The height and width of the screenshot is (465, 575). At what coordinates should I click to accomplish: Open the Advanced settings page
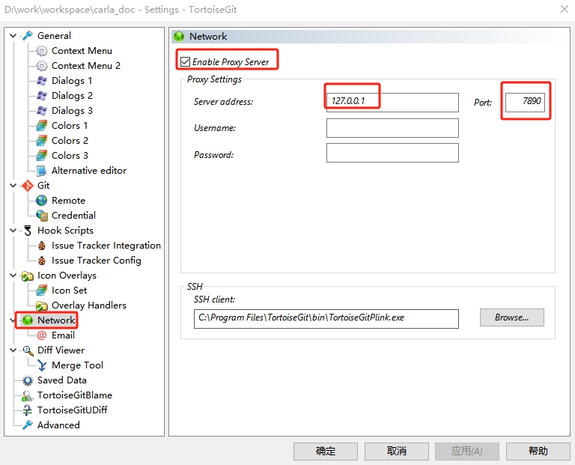coord(58,425)
